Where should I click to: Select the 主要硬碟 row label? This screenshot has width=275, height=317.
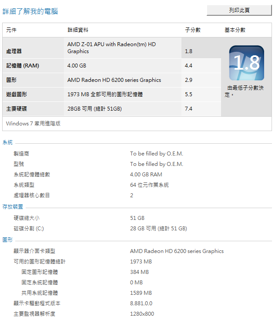click(17, 109)
